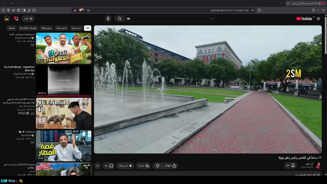Screen dimensions: 327x184
Task: Click the Ask (طرح سؤال) sparkle button
Action: tap(125, 166)
